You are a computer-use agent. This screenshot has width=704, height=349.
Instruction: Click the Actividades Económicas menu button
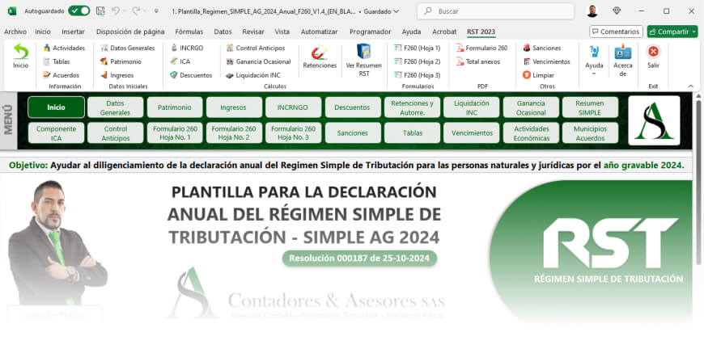coord(531,133)
